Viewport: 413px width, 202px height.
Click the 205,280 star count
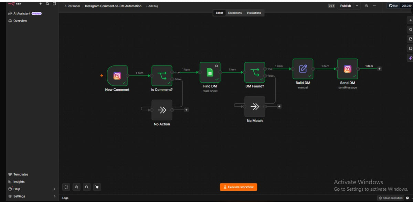(406, 6)
